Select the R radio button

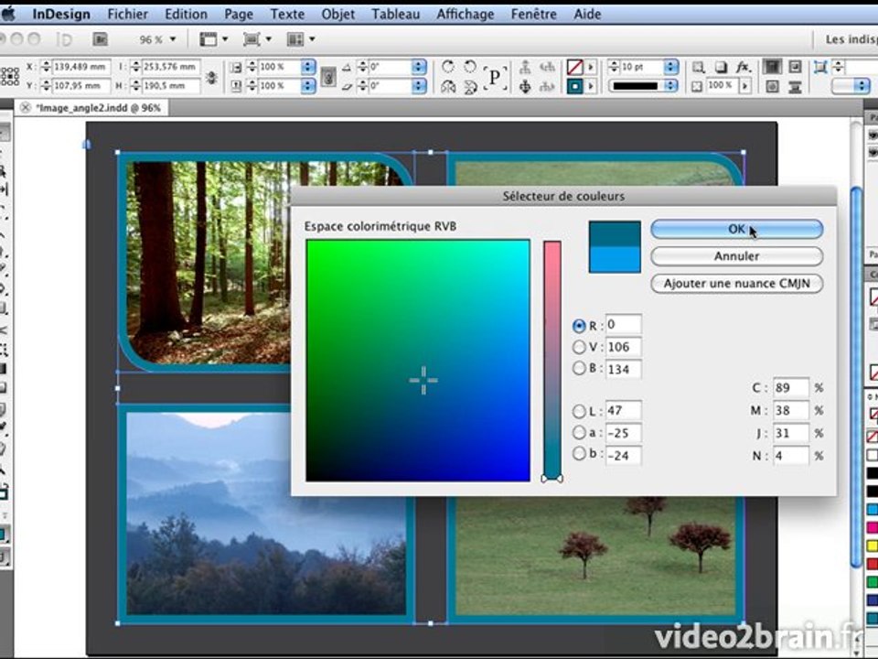pyautogui.click(x=579, y=326)
